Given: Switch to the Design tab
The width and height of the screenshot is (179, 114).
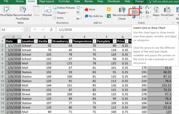Looking at the screenshot, I should (x=140, y=1).
